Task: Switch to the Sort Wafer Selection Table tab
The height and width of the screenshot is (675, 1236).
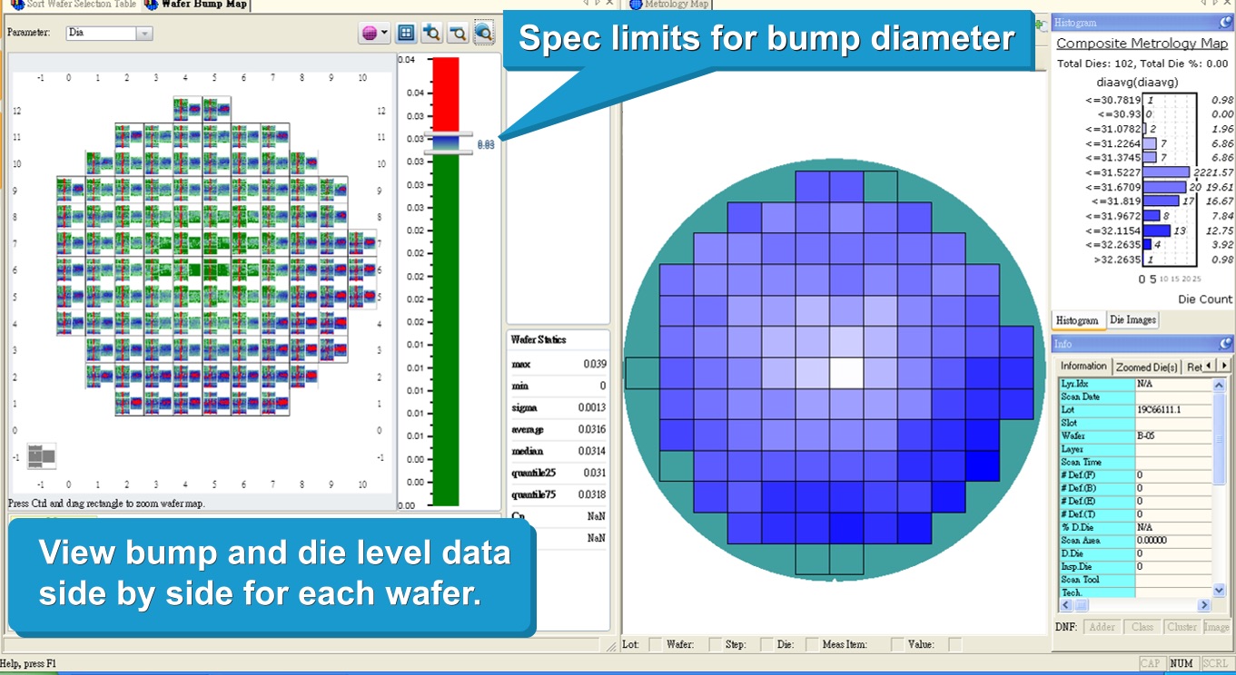Action: point(73,4)
